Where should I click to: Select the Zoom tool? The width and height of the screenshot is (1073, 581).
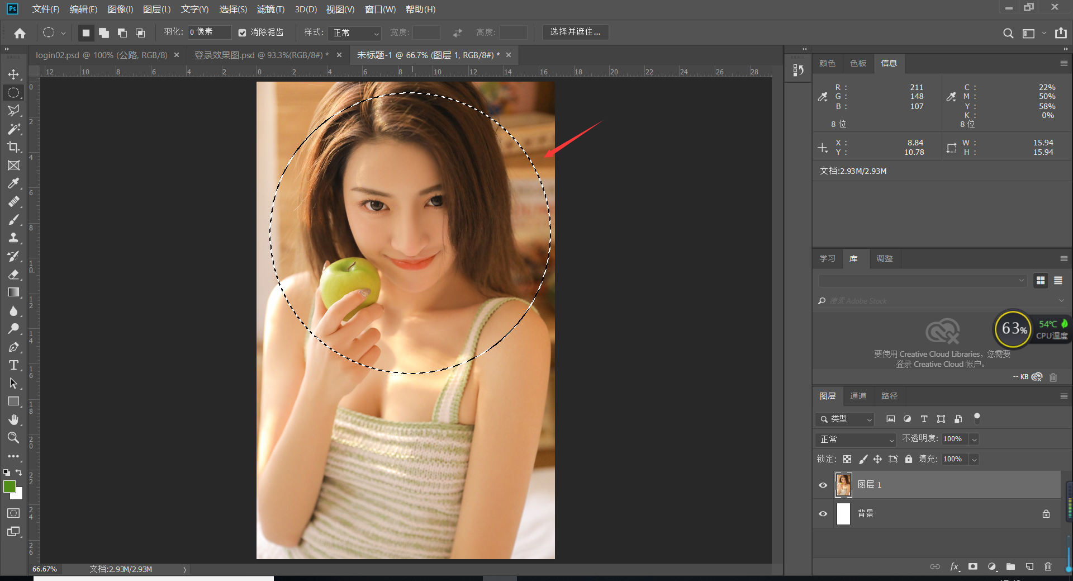[13, 438]
